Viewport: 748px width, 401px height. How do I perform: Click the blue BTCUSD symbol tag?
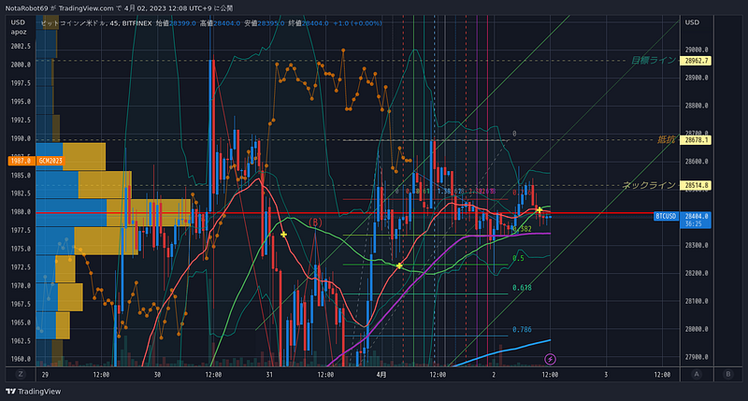point(666,217)
